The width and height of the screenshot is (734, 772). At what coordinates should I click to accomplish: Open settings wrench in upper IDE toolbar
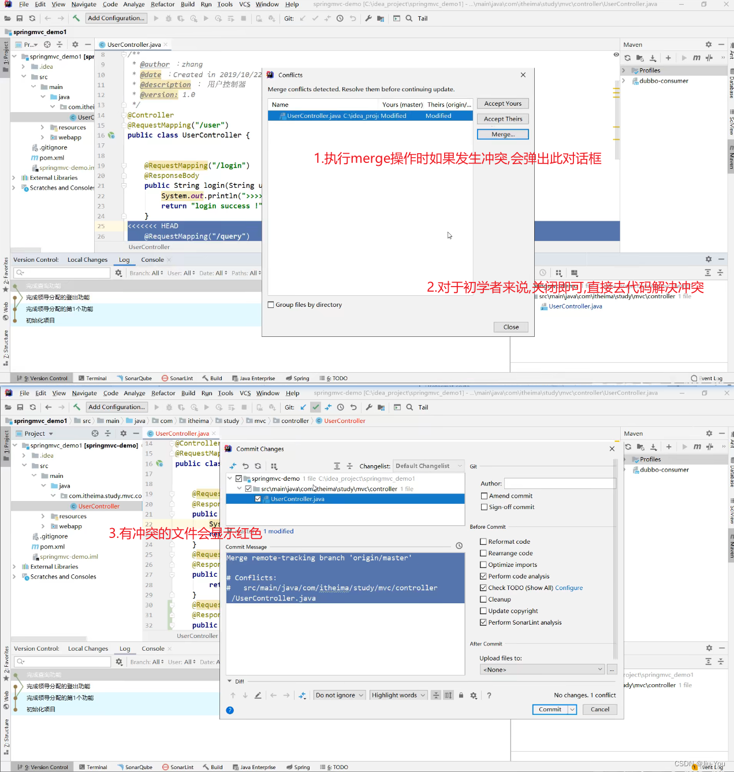(x=368, y=18)
